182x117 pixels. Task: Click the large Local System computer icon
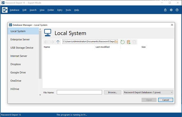pyautogui.click(x=48, y=33)
